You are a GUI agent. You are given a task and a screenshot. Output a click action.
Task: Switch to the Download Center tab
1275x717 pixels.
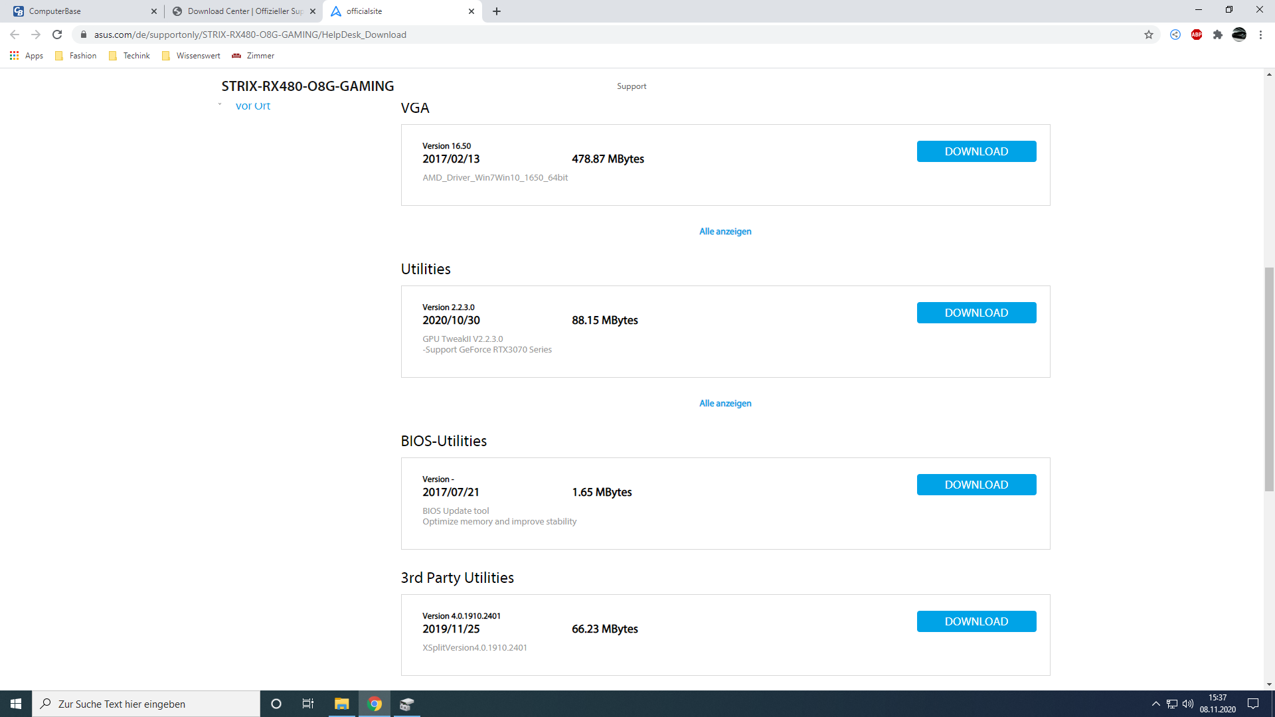pyautogui.click(x=239, y=11)
